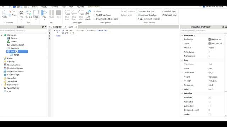
Task: Collapse the Part tree node
Action: point(5,52)
